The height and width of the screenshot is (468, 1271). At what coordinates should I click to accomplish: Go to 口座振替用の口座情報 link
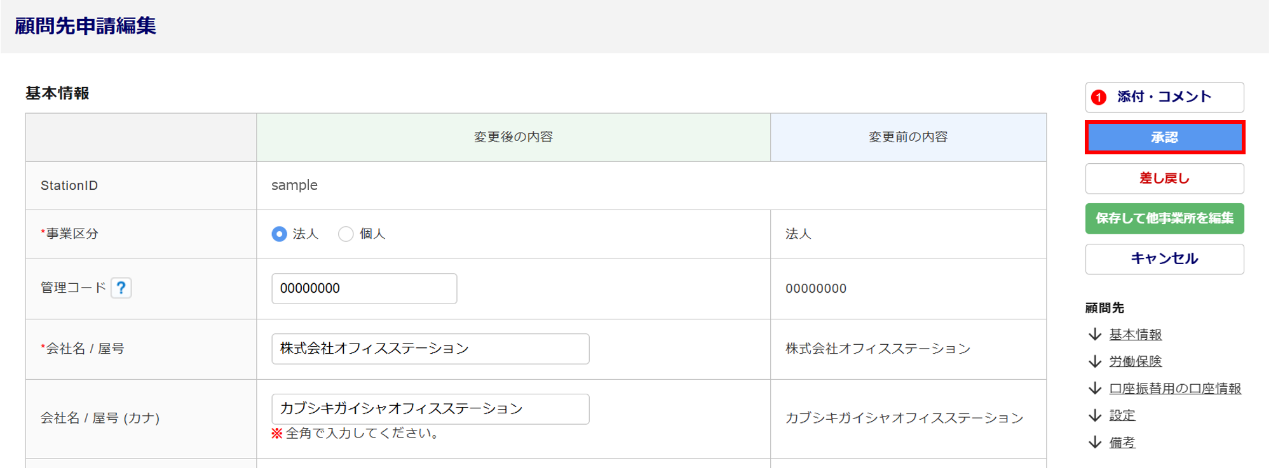pos(1175,389)
